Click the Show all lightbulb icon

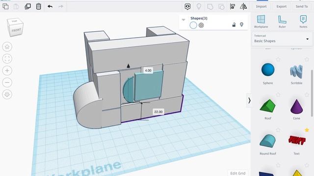[199, 6]
